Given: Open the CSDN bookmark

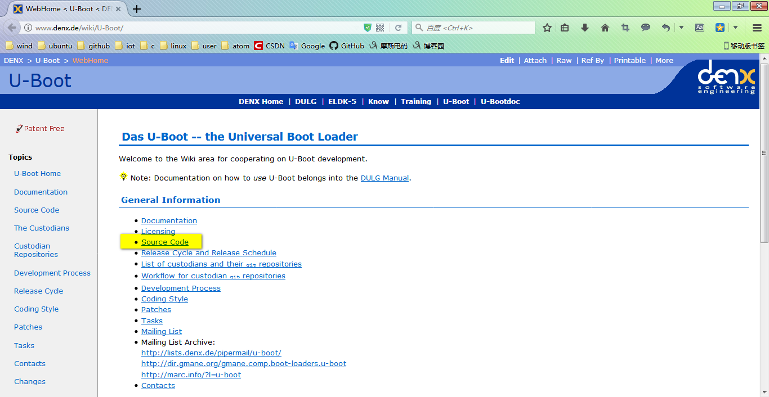Looking at the screenshot, I should point(270,46).
